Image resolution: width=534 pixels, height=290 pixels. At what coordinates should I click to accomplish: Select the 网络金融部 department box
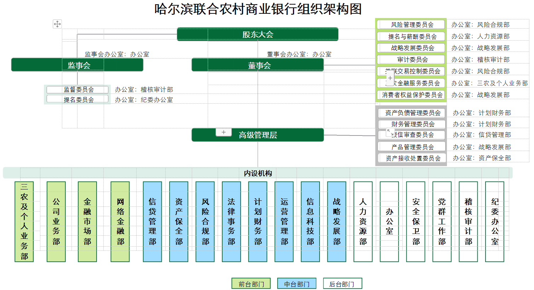click(x=120, y=222)
